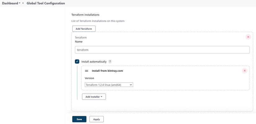256x124 pixels.
Task: Focus the Name field containing terraform
Action: tap(162, 50)
